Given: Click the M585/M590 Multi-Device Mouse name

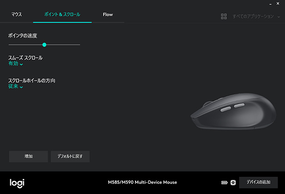Looking at the screenshot, I should click(x=142, y=182).
